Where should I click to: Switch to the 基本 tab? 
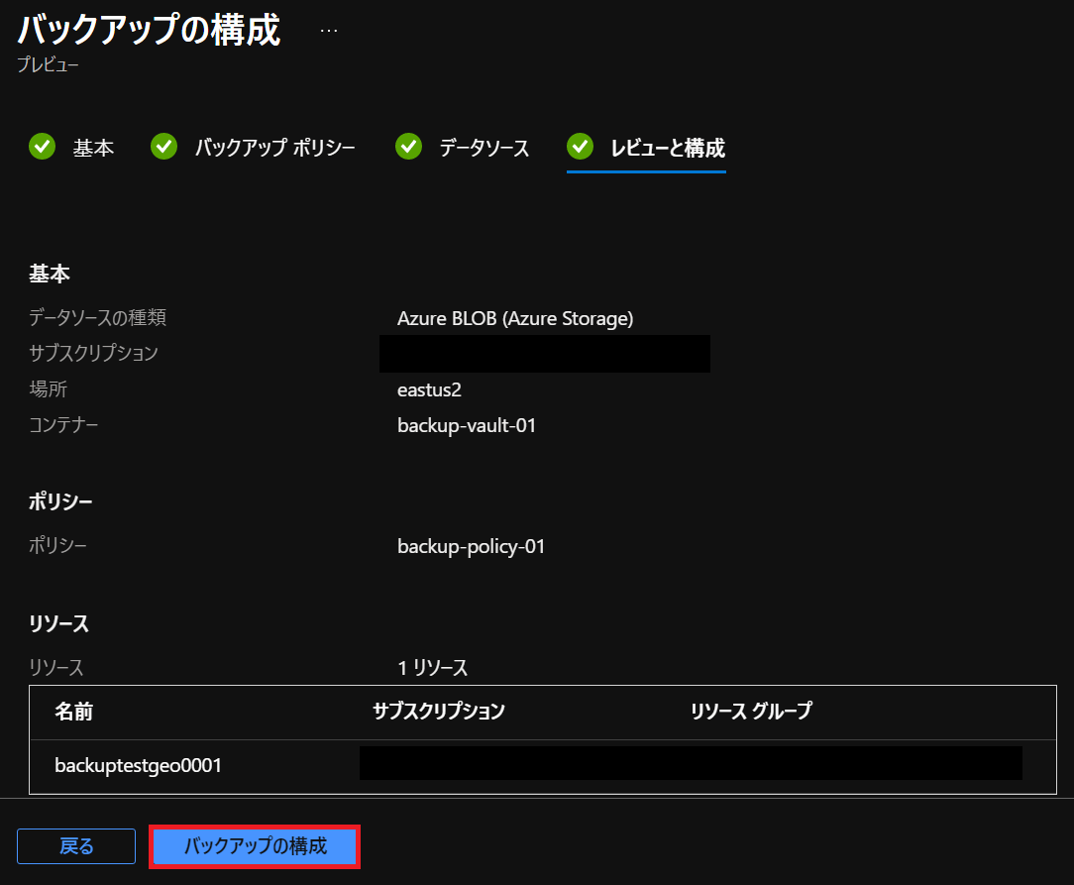pos(93,148)
